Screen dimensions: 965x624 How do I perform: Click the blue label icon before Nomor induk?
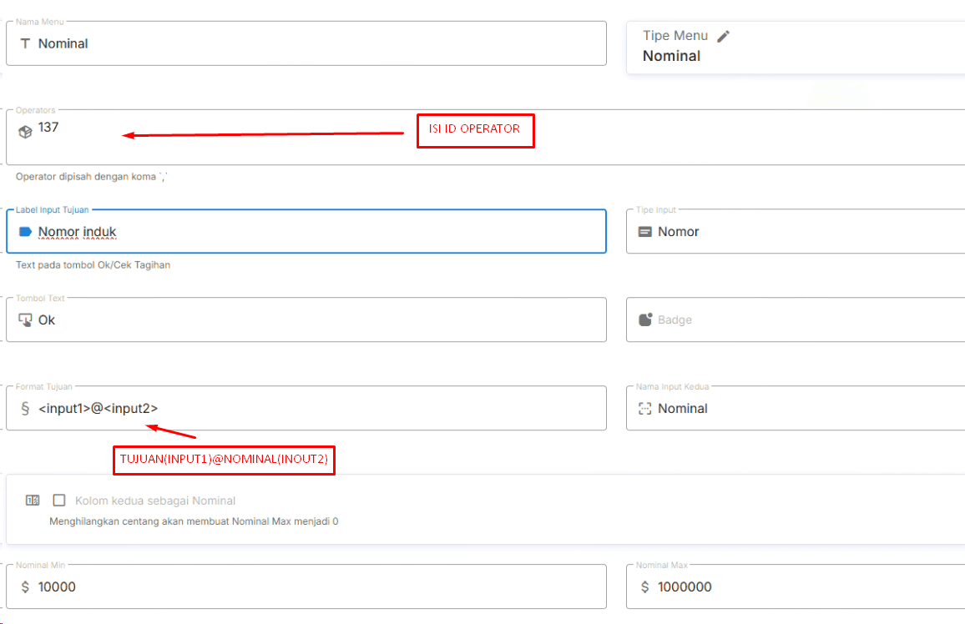tap(25, 232)
